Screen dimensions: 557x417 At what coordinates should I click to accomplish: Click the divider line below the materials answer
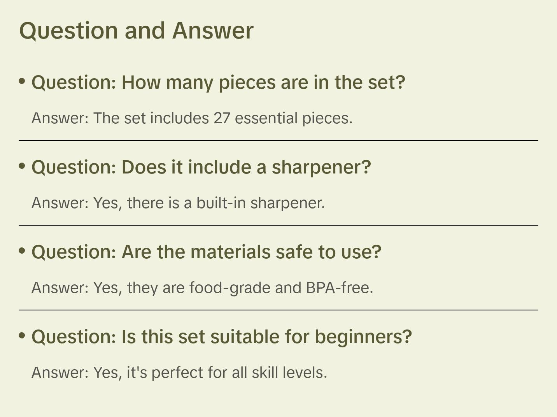[x=278, y=310]
